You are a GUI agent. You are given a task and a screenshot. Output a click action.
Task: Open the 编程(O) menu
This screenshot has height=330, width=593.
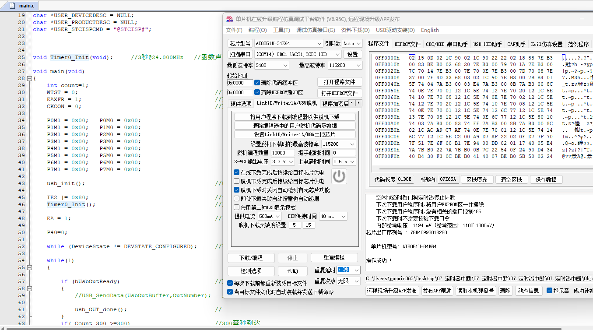click(x=257, y=30)
